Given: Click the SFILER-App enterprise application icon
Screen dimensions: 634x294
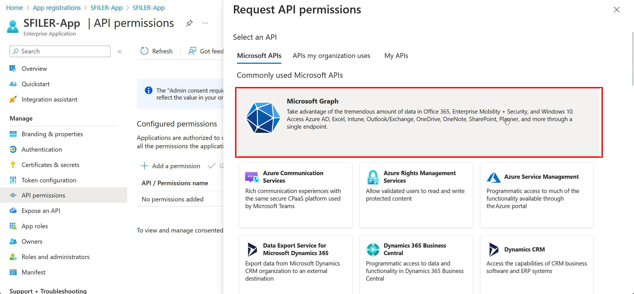Looking at the screenshot, I should (x=13, y=26).
